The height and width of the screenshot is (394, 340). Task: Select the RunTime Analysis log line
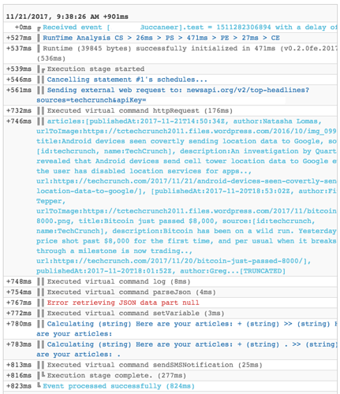pyautogui.click(x=161, y=38)
